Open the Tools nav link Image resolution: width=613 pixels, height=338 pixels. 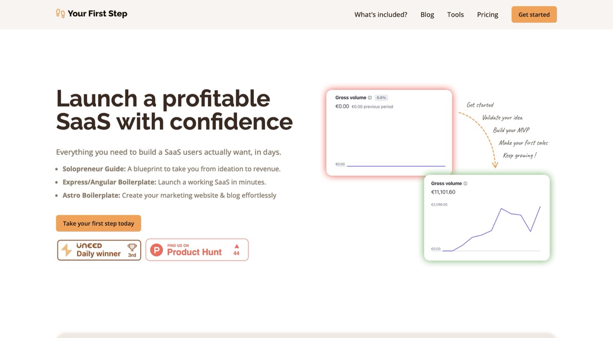coord(455,14)
